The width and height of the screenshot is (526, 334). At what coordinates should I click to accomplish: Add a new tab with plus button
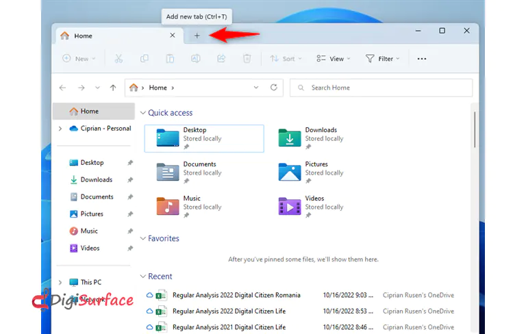pyautogui.click(x=197, y=36)
